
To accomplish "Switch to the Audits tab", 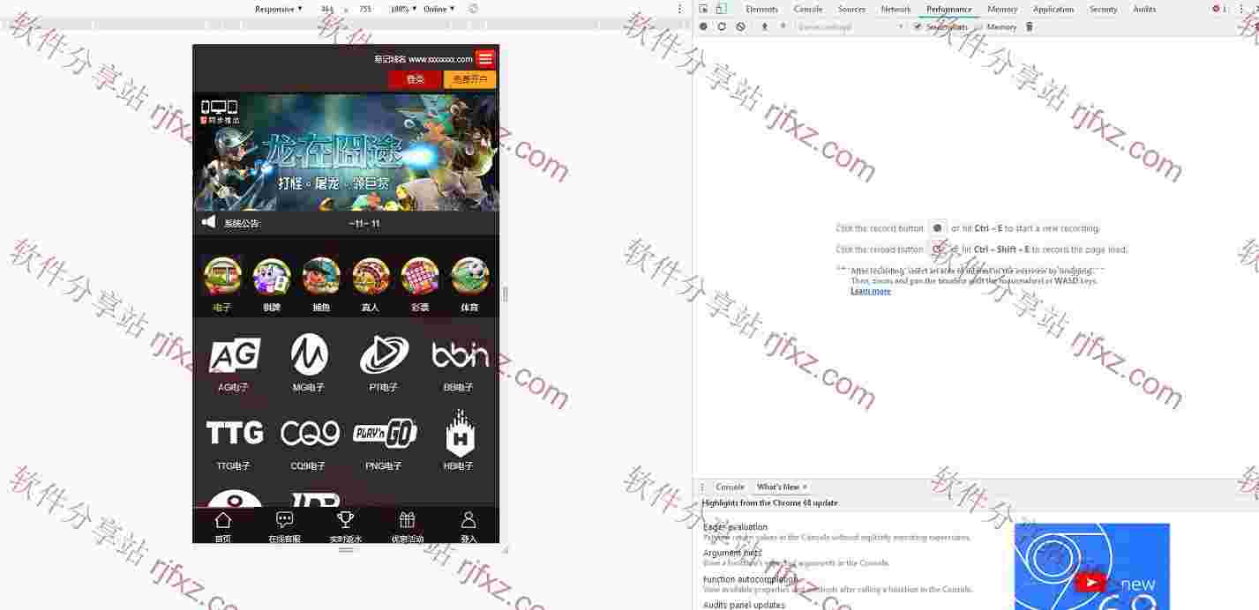I will [x=1144, y=9].
